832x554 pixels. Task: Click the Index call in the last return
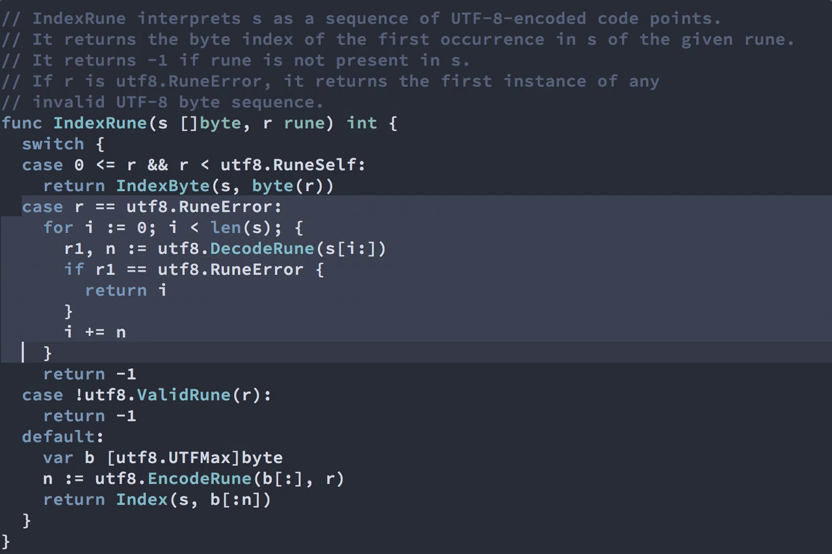click(x=142, y=499)
